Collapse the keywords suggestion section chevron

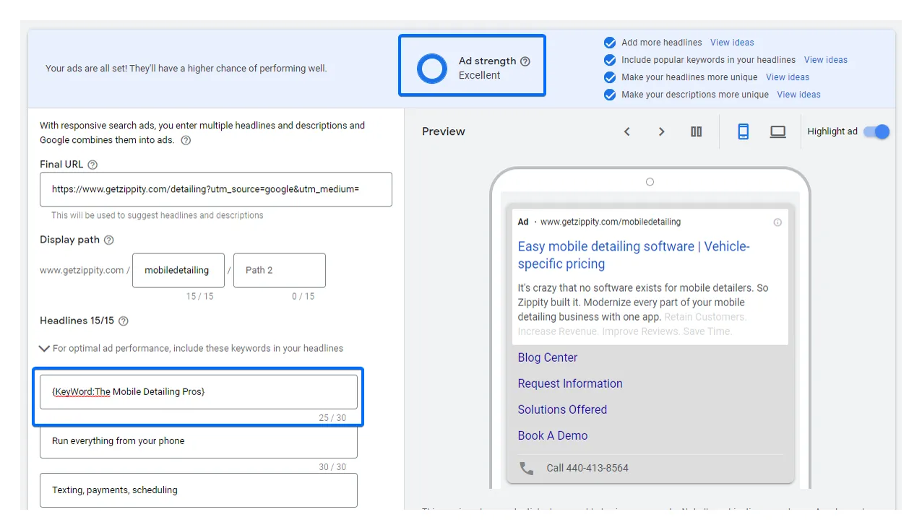pyautogui.click(x=44, y=348)
